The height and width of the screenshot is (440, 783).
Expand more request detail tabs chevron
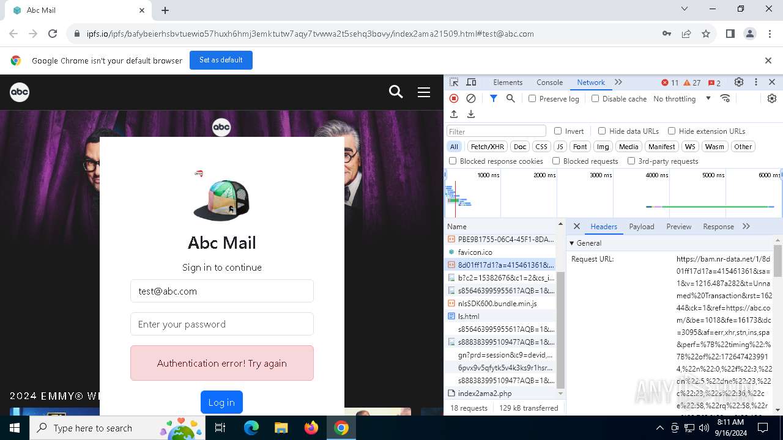(746, 226)
